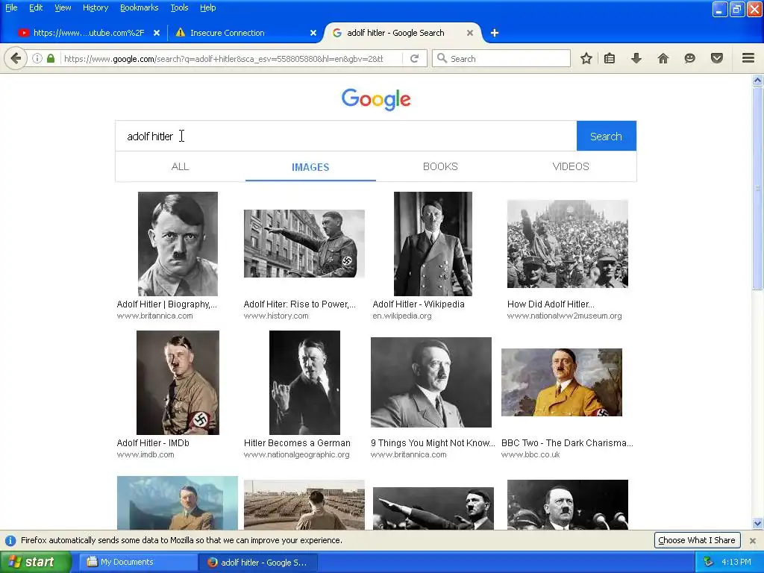Viewport: 764px width, 573px height.
Task: Dismiss the Firefox data notification bar
Action: pyautogui.click(x=753, y=540)
